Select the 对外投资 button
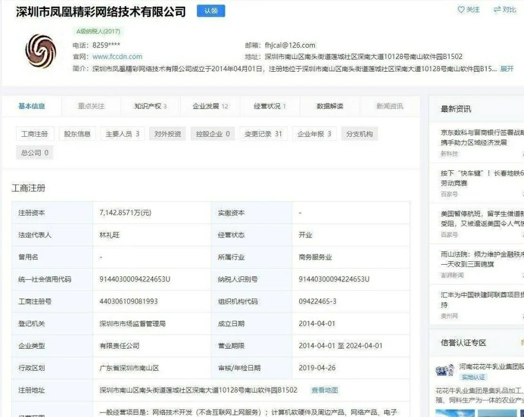Image resolution: width=524 pixels, height=417 pixels. tap(167, 134)
